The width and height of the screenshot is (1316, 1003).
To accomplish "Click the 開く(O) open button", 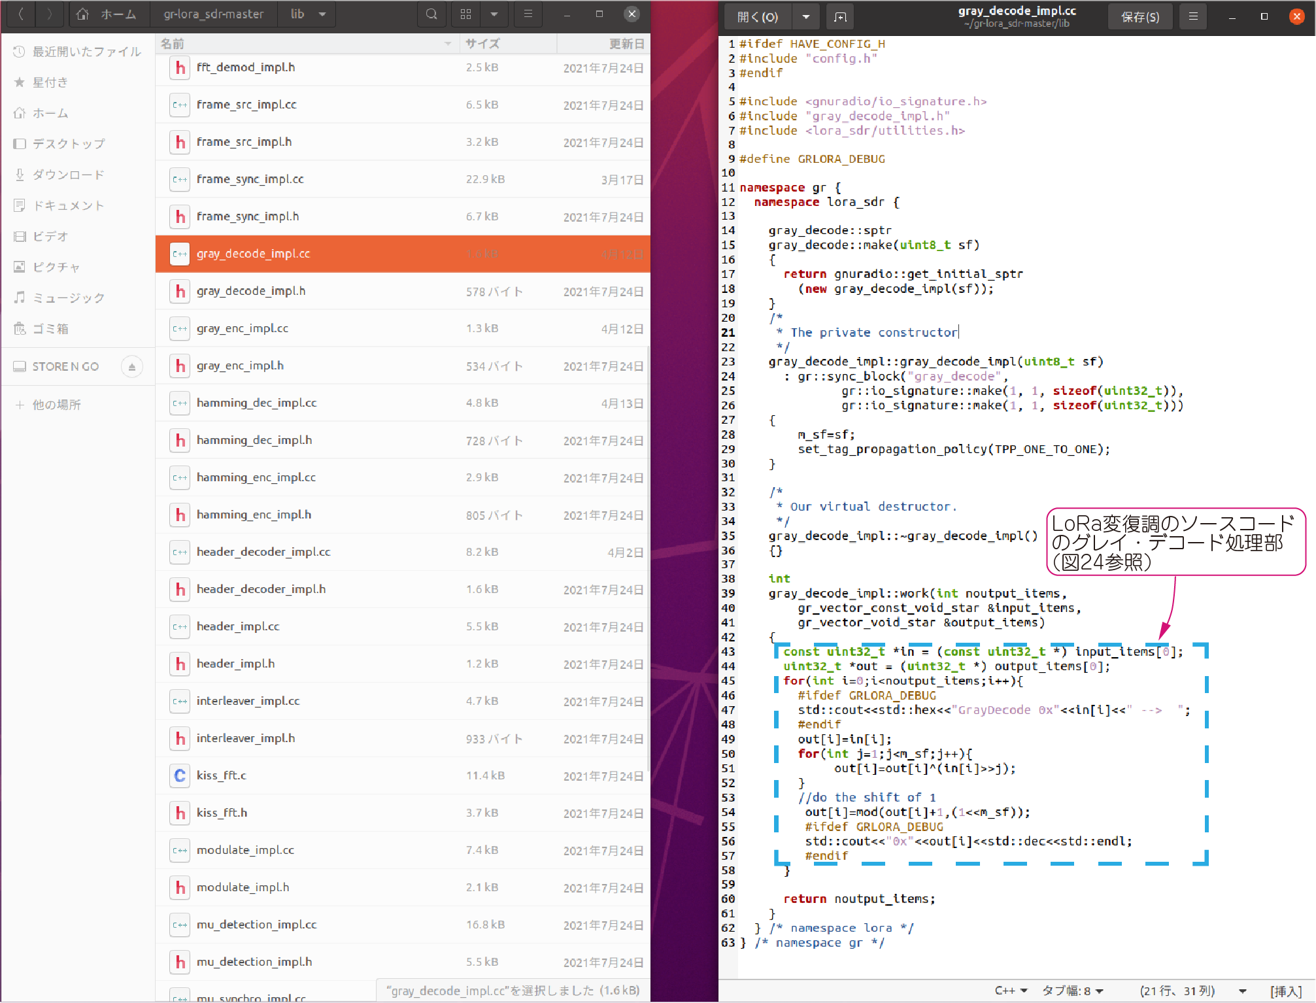I will pos(758,17).
